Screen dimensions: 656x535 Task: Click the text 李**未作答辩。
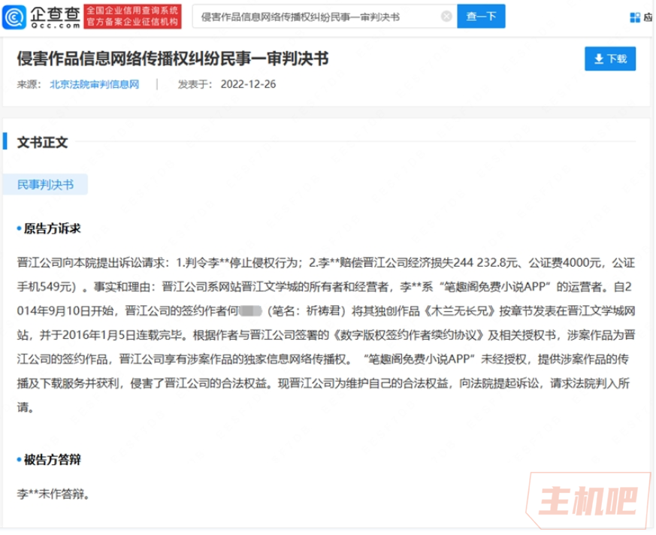click(x=53, y=494)
